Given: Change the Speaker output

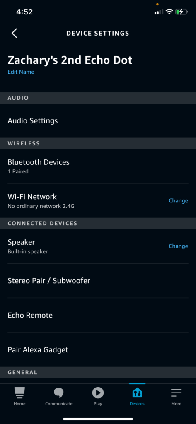Looking at the screenshot, I should coord(179,246).
